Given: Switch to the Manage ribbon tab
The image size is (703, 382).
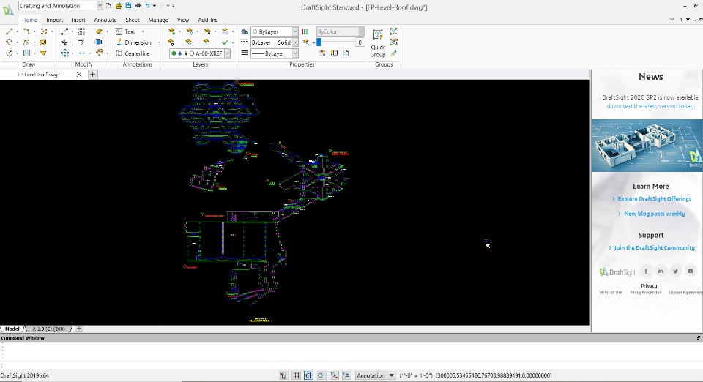Looking at the screenshot, I should (x=158, y=20).
